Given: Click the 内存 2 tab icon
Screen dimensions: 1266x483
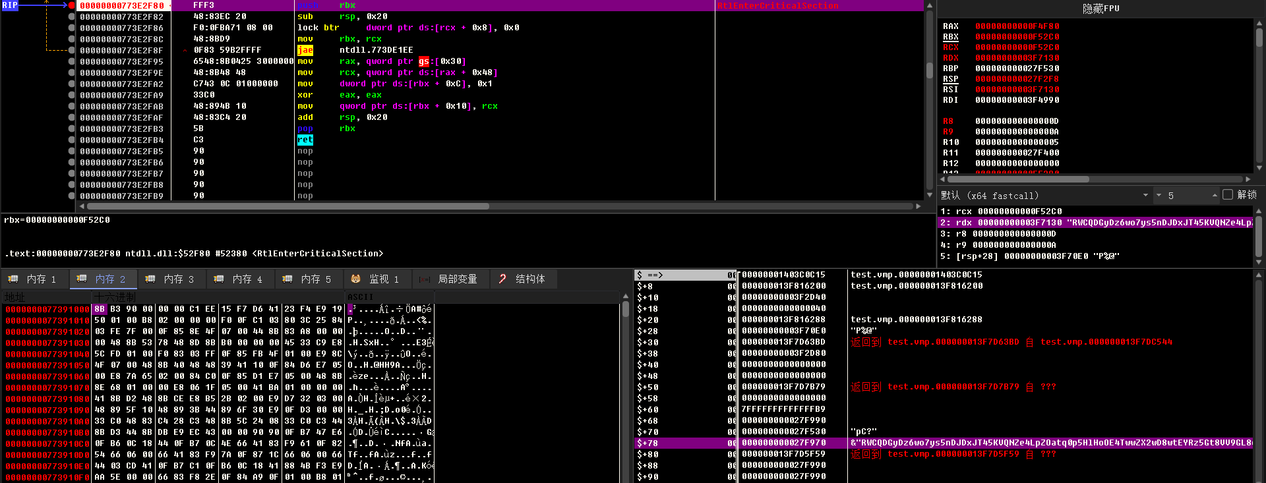Looking at the screenshot, I should coord(82,279).
